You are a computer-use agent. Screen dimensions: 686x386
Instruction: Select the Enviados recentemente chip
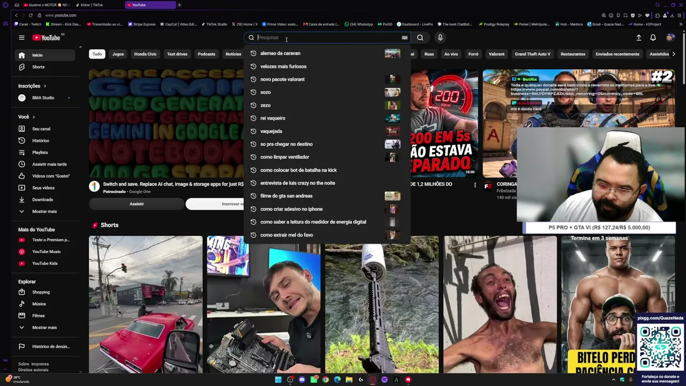click(617, 54)
